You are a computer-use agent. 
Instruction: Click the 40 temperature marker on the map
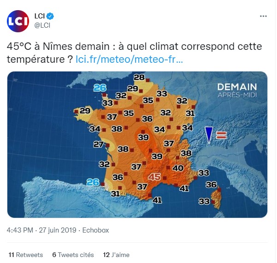(x=178, y=168)
